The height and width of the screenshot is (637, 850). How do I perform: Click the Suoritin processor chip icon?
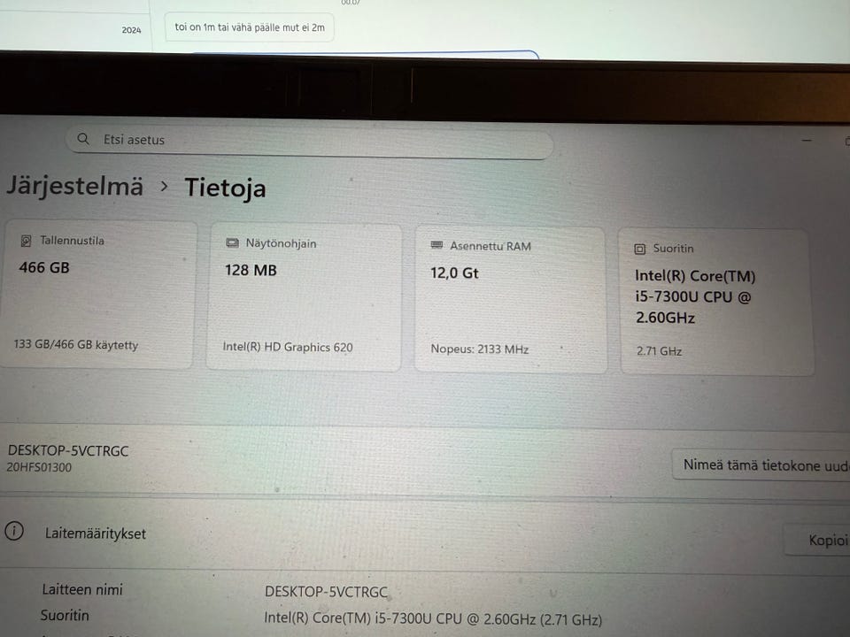(639, 249)
